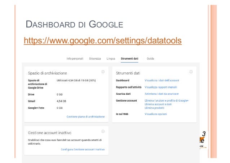Select Elimina account e dati link
The image size is (230, 163).
(158, 104)
